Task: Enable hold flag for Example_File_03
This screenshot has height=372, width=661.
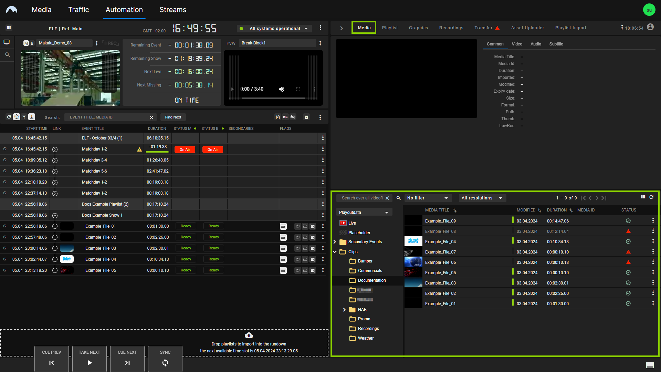Action: [305, 248]
